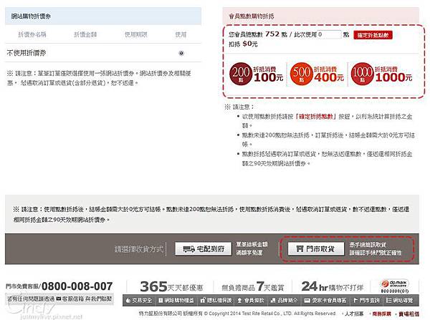Click the 752 member points value

point(272,34)
